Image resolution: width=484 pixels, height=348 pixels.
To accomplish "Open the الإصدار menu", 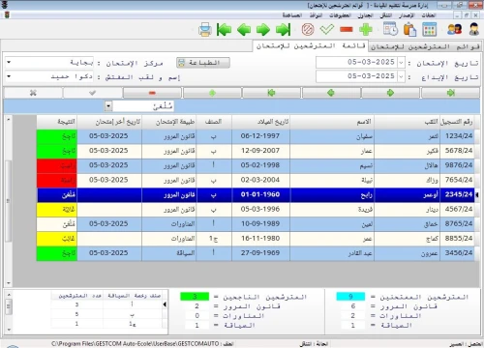I will pyautogui.click(x=407, y=15).
